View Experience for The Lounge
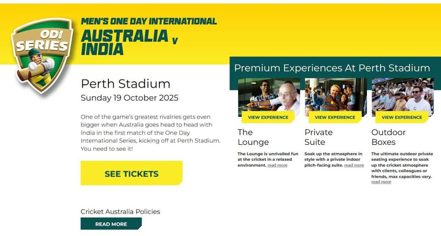The height and width of the screenshot is (236, 441). pos(268,117)
